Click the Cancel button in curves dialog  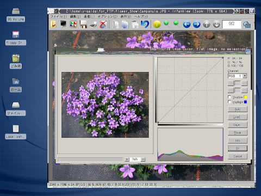(x=238, y=156)
